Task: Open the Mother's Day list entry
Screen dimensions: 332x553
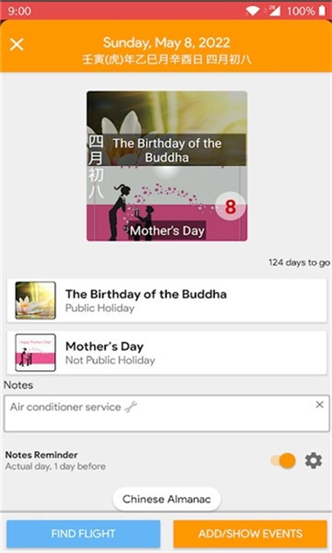Action: [x=167, y=353]
